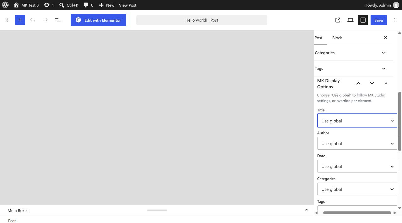Open the Title display dropdown
The height and width of the screenshot is (223, 402).
pos(357,121)
